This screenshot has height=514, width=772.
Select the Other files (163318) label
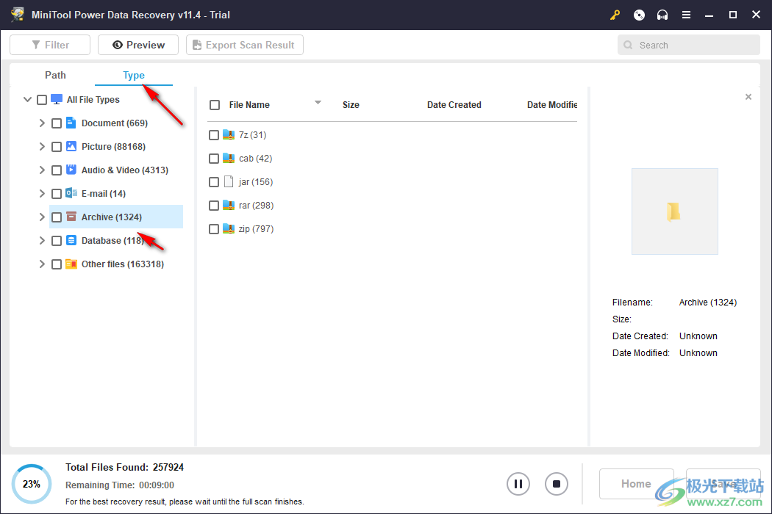123,264
